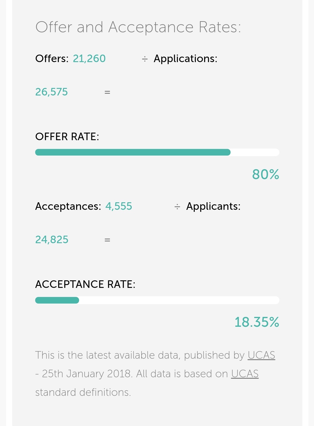
Task: Tap the 'Applicants:' label
Action: coord(213,206)
